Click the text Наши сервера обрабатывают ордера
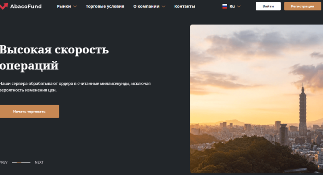 click(x=36, y=84)
